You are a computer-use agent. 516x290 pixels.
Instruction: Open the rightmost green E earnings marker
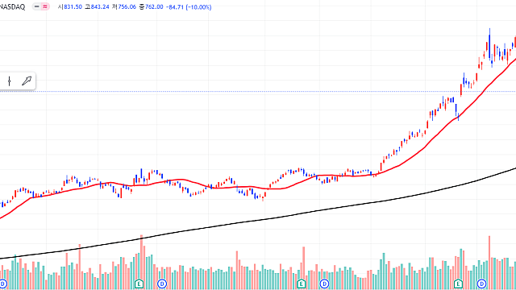[x=458, y=284]
